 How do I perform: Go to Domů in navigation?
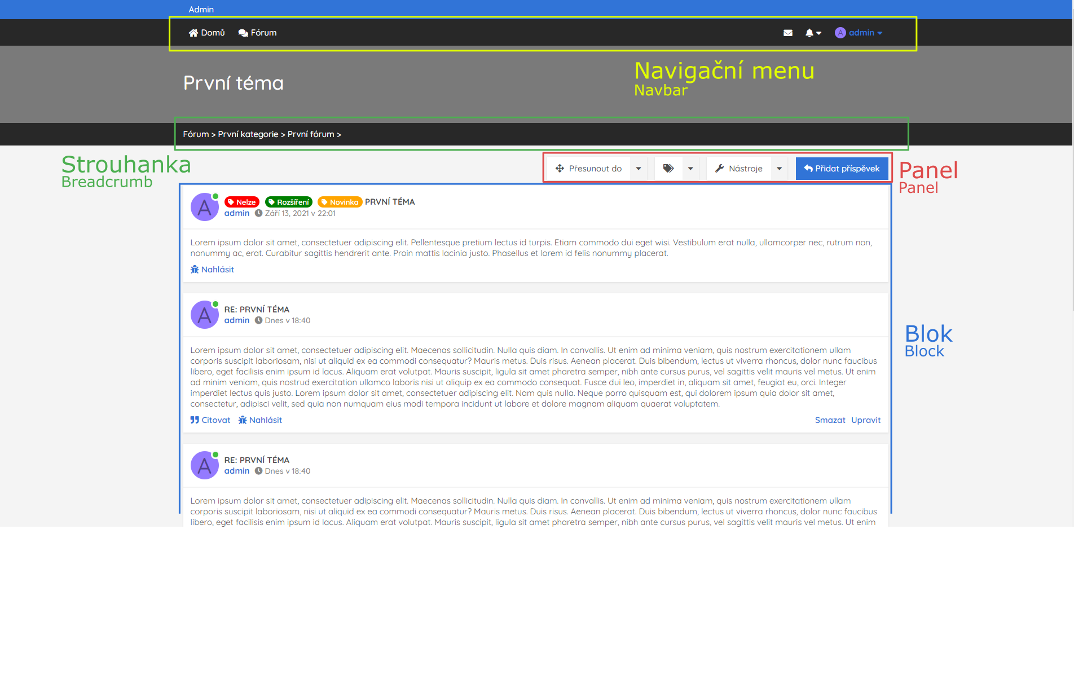[206, 33]
